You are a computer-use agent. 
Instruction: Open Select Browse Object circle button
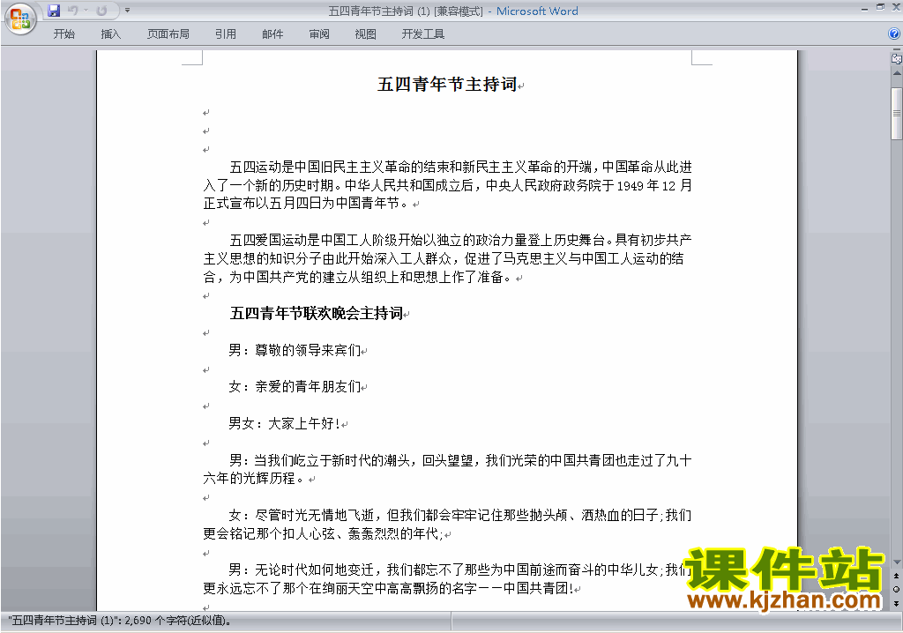point(897,589)
